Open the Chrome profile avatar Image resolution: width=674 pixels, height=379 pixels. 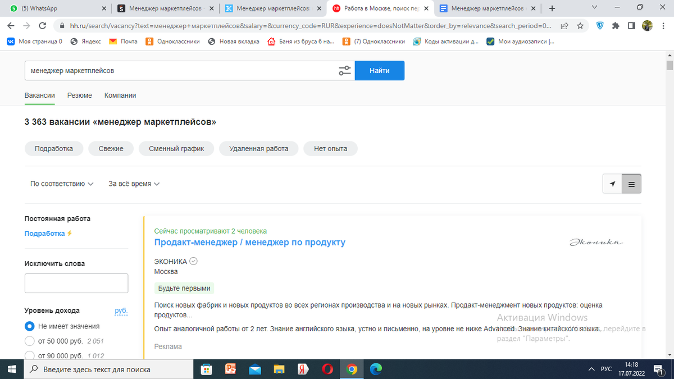point(647,26)
